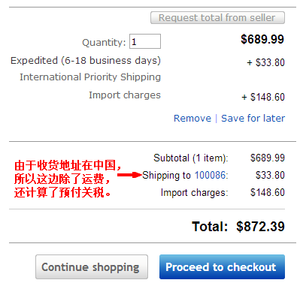Select the Subtotal (1 item) label

pyautogui.click(x=191, y=158)
